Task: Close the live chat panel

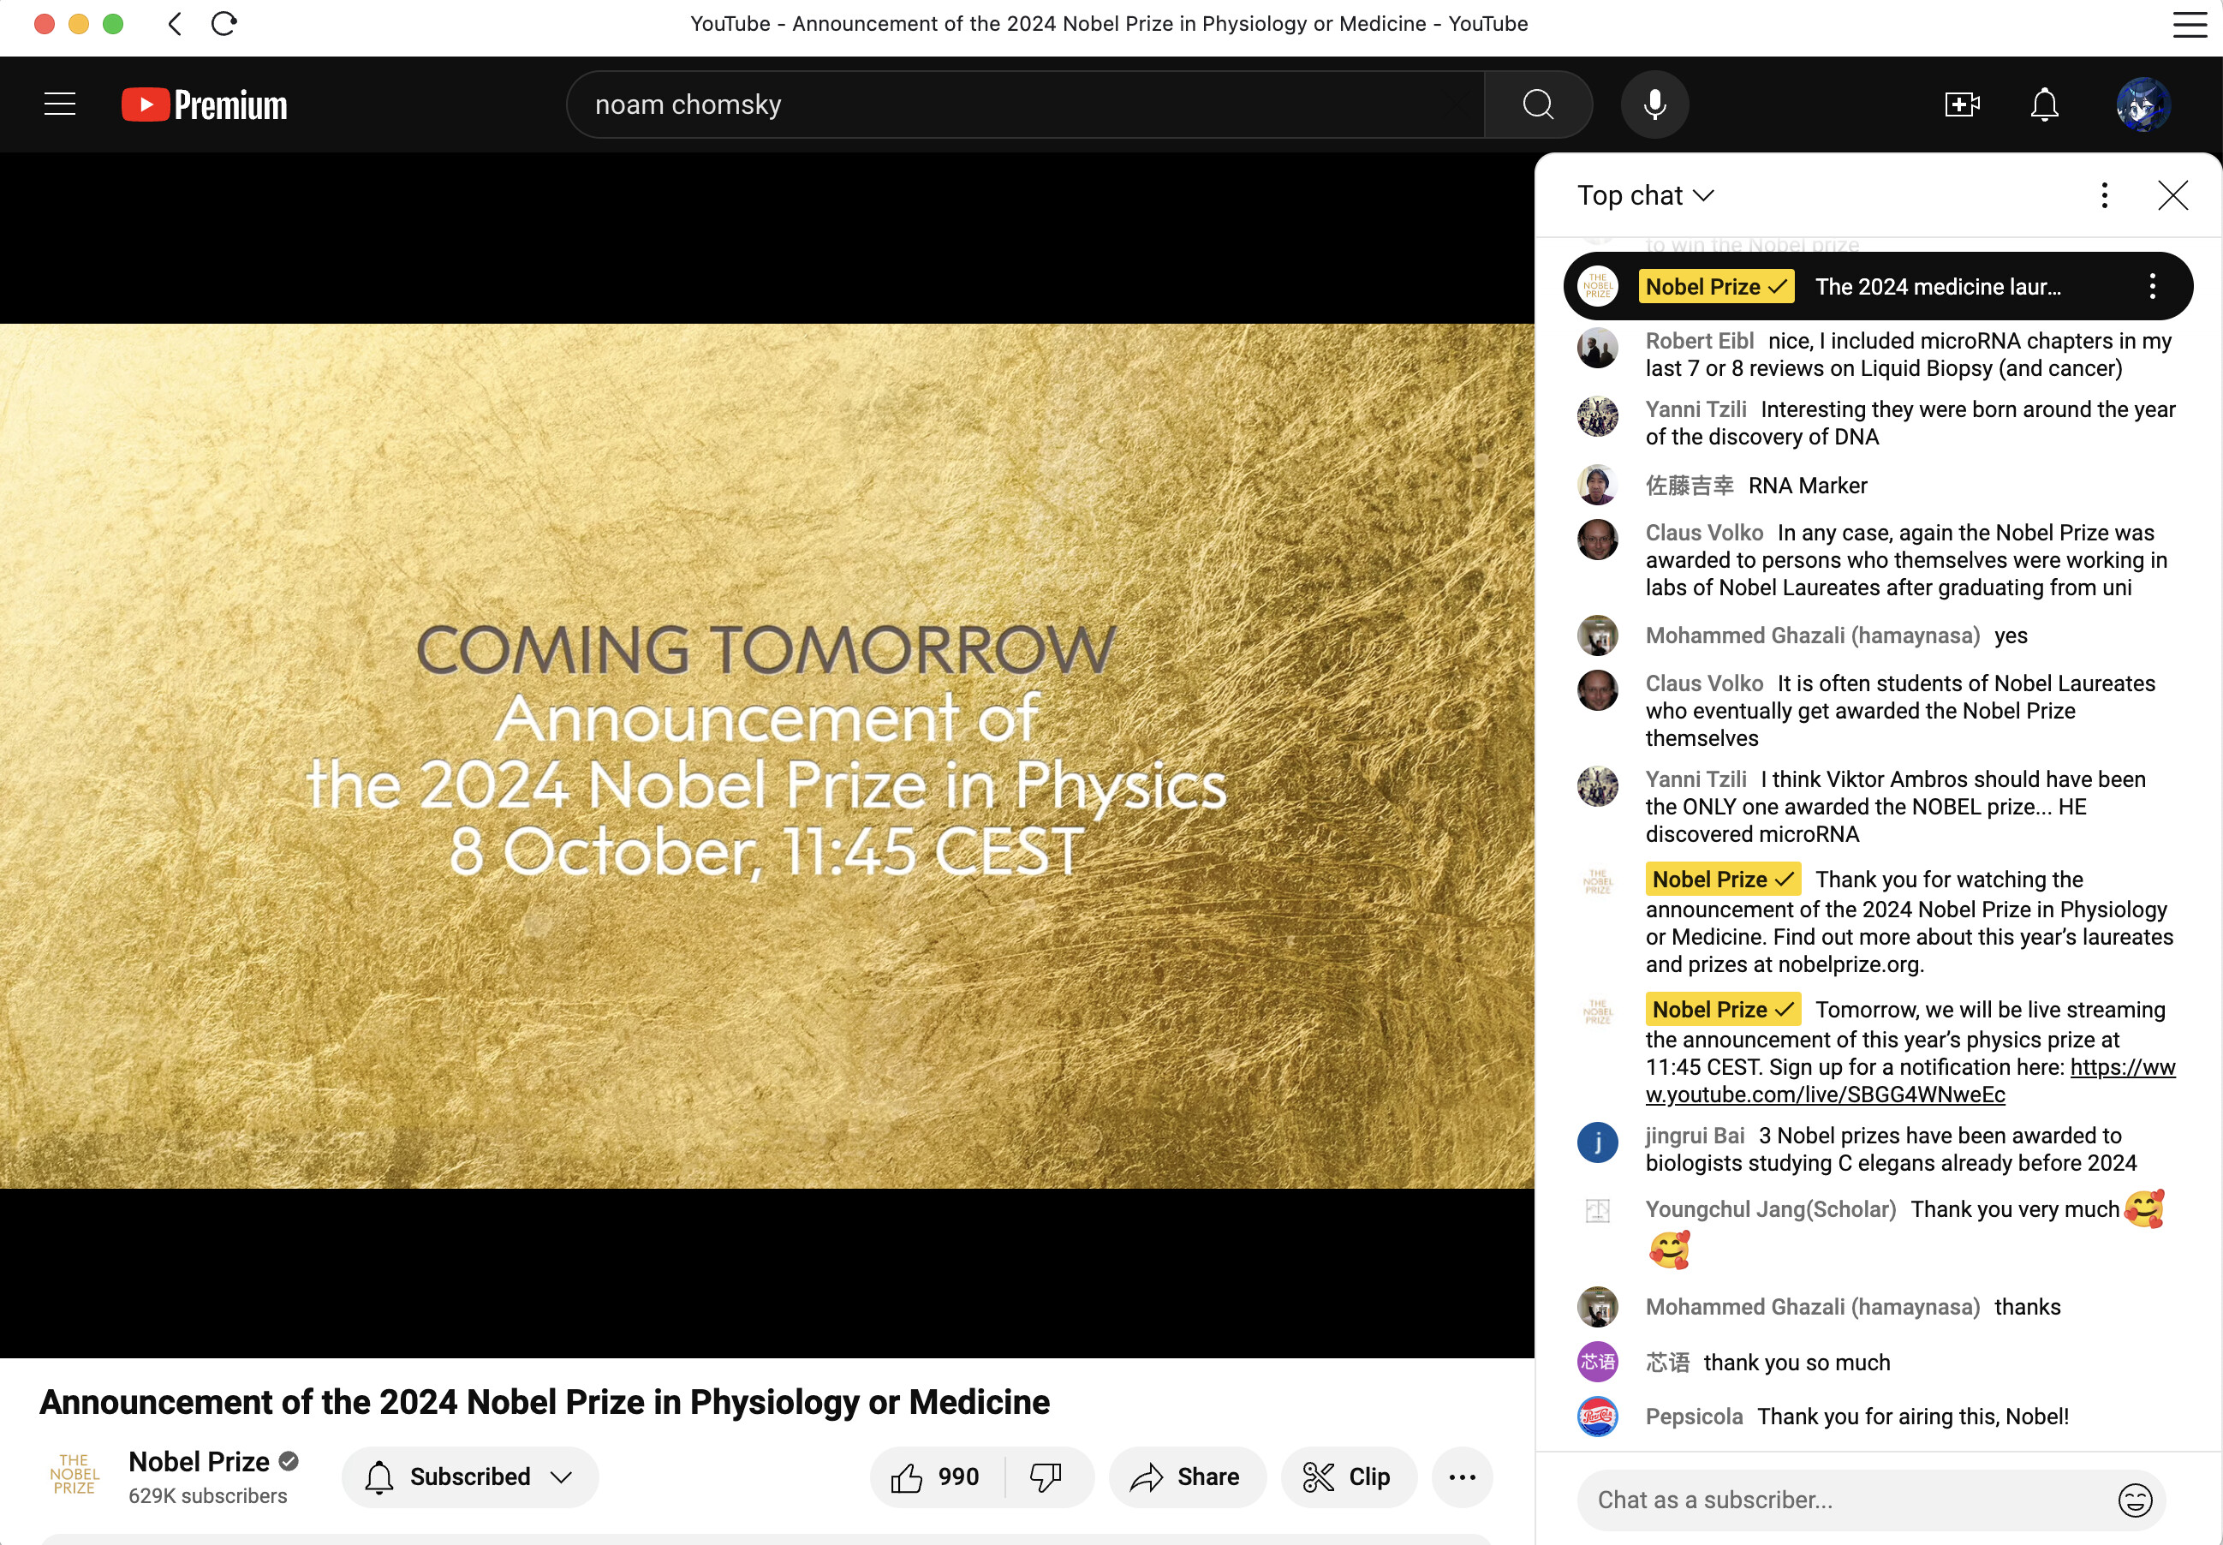Action: click(x=2178, y=194)
